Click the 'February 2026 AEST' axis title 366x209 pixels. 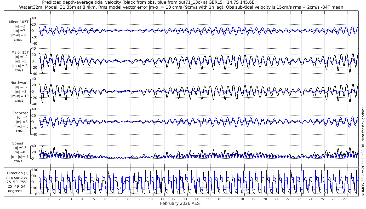pyautogui.click(x=181, y=204)
